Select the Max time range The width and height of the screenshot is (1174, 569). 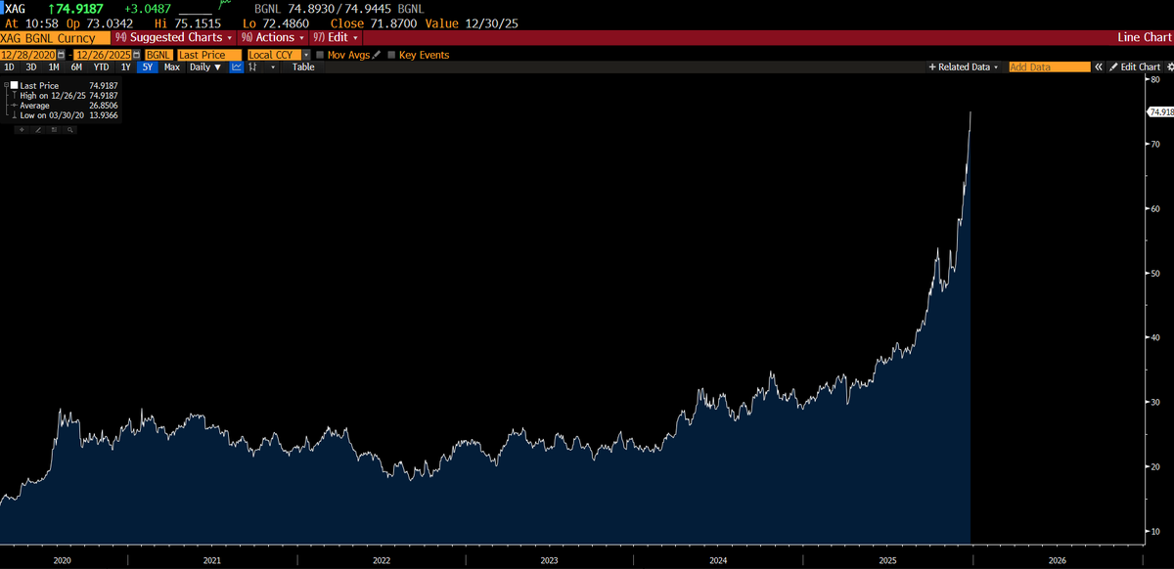(171, 67)
